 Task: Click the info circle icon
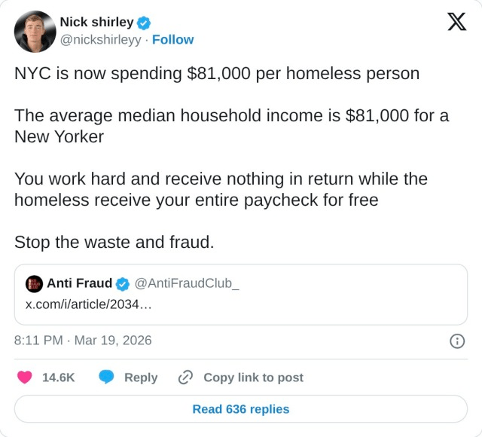pyautogui.click(x=456, y=341)
